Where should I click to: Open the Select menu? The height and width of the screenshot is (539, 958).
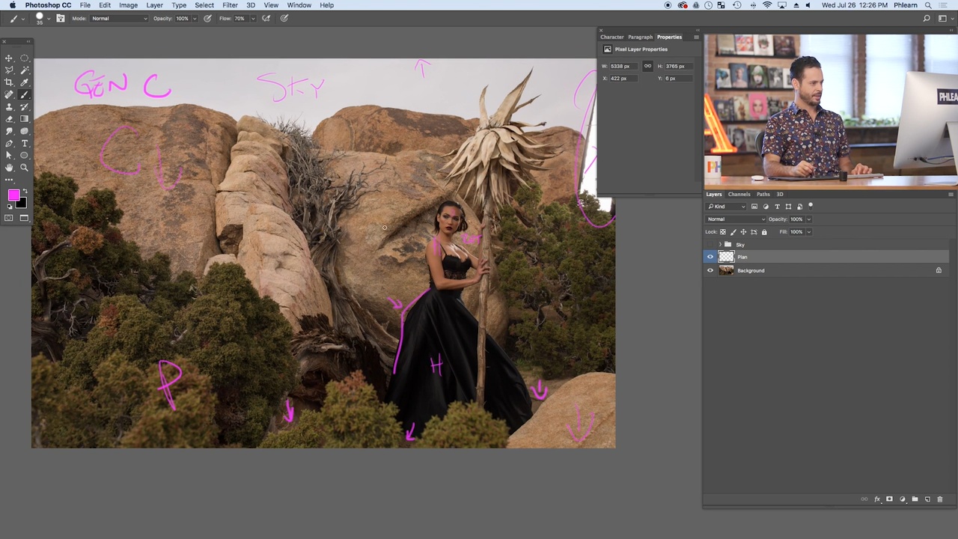(x=204, y=5)
